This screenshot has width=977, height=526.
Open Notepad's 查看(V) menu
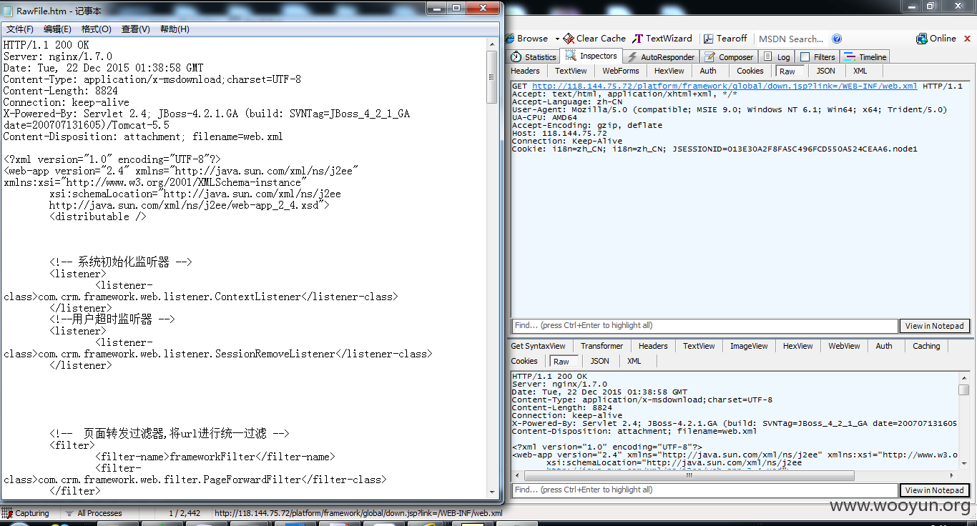[x=136, y=29]
